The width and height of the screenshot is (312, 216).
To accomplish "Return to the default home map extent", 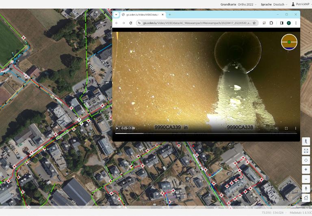I will point(306,198).
